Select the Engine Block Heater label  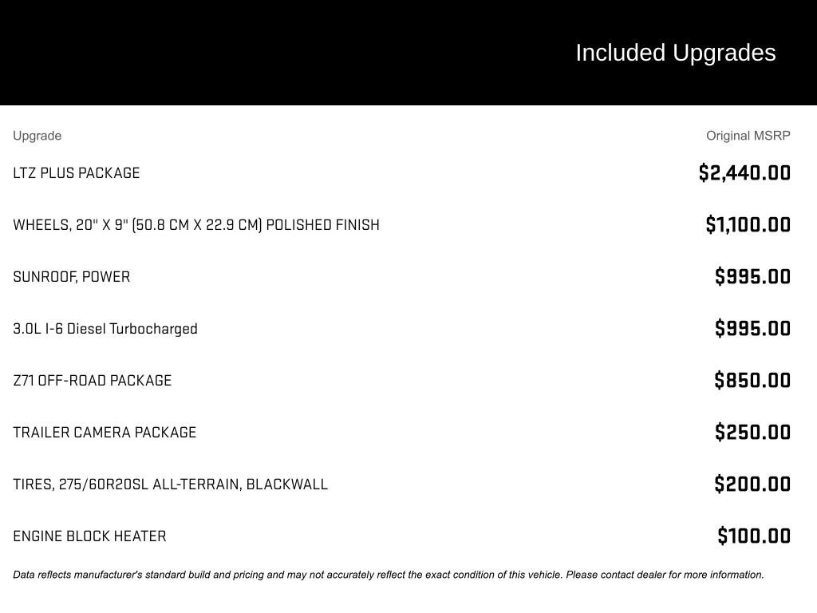tap(90, 536)
